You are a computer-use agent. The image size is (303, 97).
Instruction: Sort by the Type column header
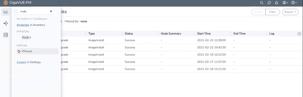pos(92,33)
